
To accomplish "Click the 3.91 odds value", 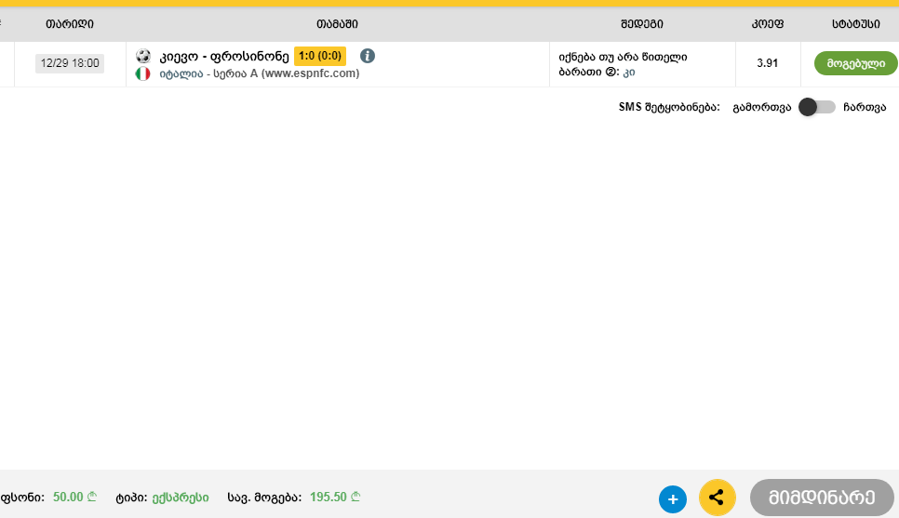I will coord(767,63).
